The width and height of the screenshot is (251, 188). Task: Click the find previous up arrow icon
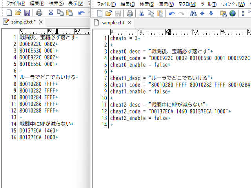coord(202,13)
